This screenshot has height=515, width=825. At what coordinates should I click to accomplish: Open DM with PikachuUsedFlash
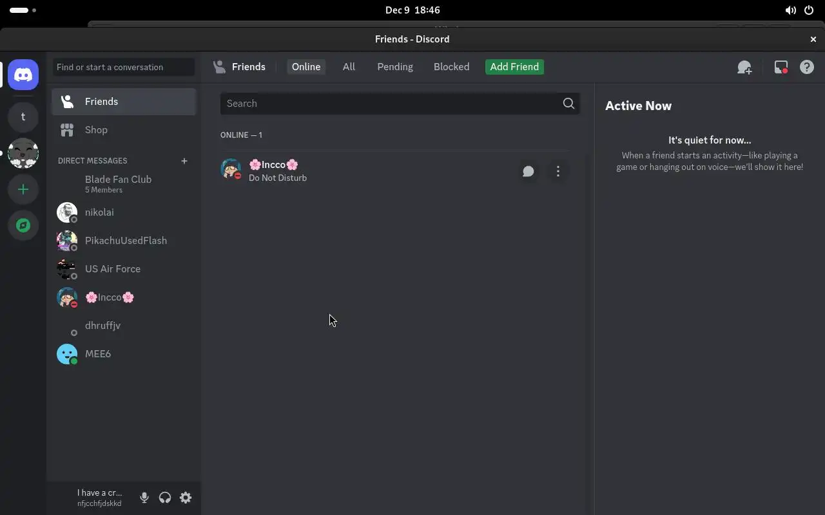click(124, 241)
